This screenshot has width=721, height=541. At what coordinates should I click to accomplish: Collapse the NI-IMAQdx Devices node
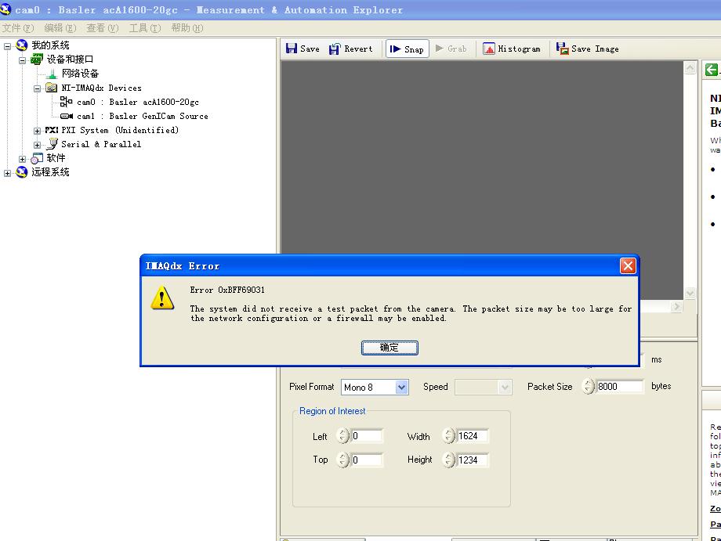pos(38,88)
